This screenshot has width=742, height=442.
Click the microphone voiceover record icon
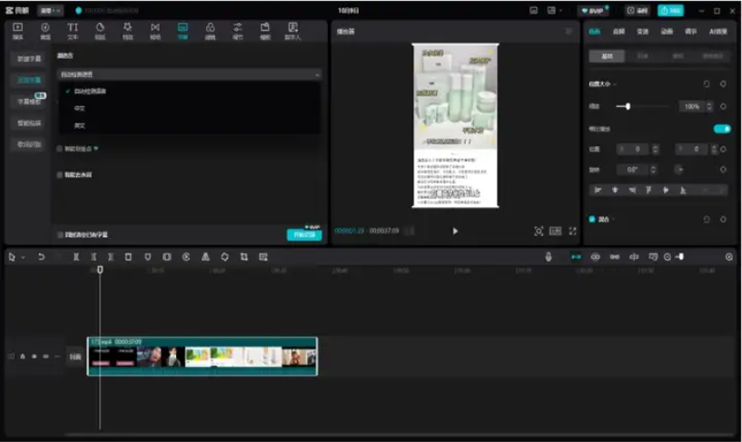click(x=549, y=257)
